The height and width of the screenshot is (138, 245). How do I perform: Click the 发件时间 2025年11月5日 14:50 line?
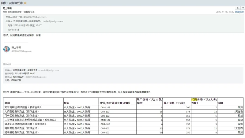pos(20,73)
